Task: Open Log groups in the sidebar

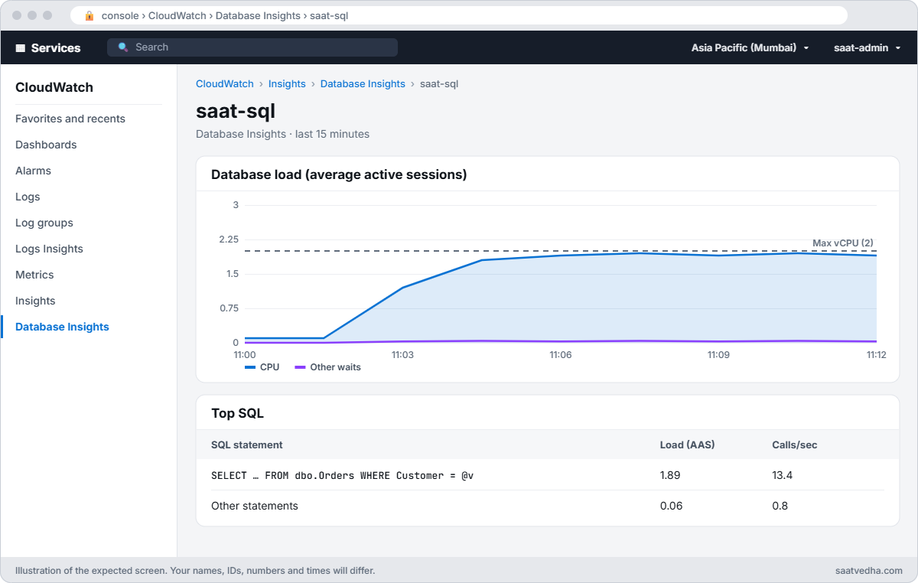Action: (x=44, y=223)
